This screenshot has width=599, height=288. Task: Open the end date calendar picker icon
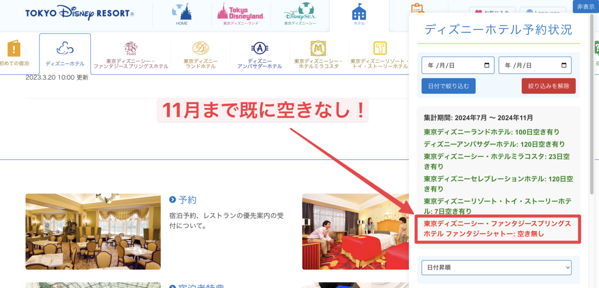click(564, 65)
